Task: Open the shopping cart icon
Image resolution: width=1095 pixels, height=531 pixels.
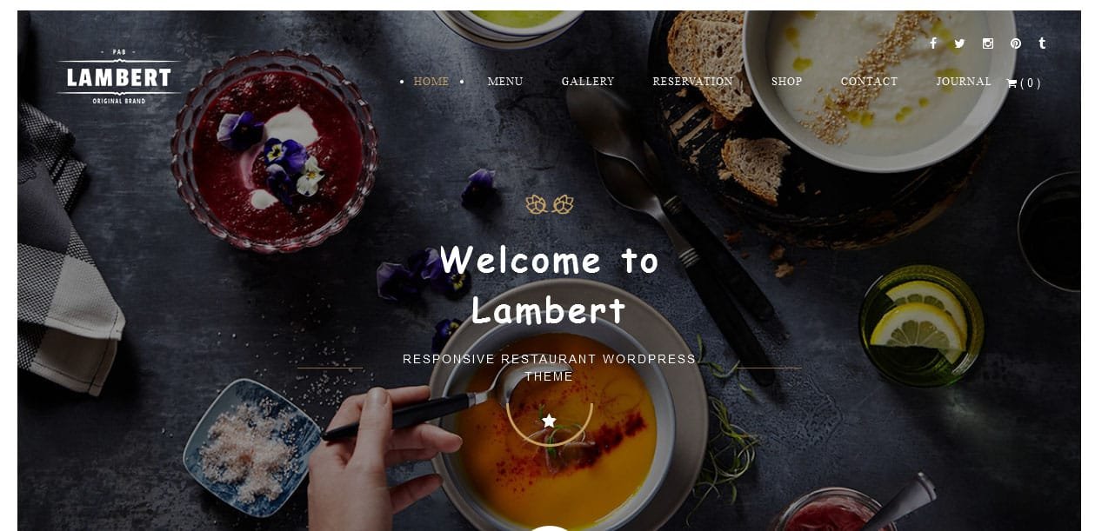Action: 1012,83
